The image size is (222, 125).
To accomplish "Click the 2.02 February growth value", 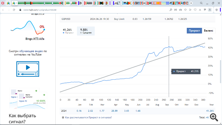I will pyautogui.click(x=90, y=111).
